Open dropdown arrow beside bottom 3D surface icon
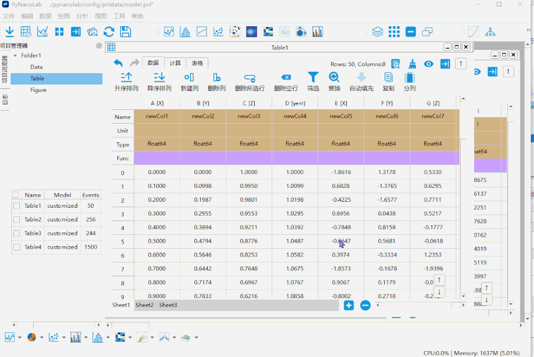The width and height of the screenshot is (534, 357). pyautogui.click(x=196, y=338)
